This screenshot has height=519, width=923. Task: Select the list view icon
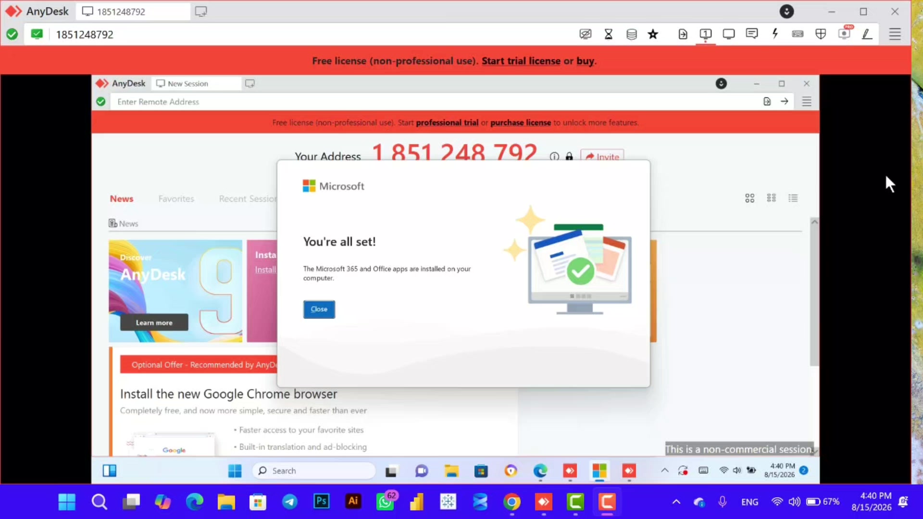793,198
